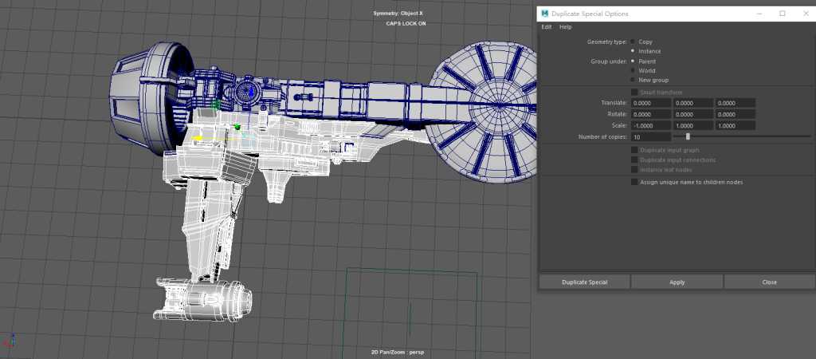Viewport: 816px width, 359px height.
Task: Click the cyan center move manipulator square
Action: [248, 139]
